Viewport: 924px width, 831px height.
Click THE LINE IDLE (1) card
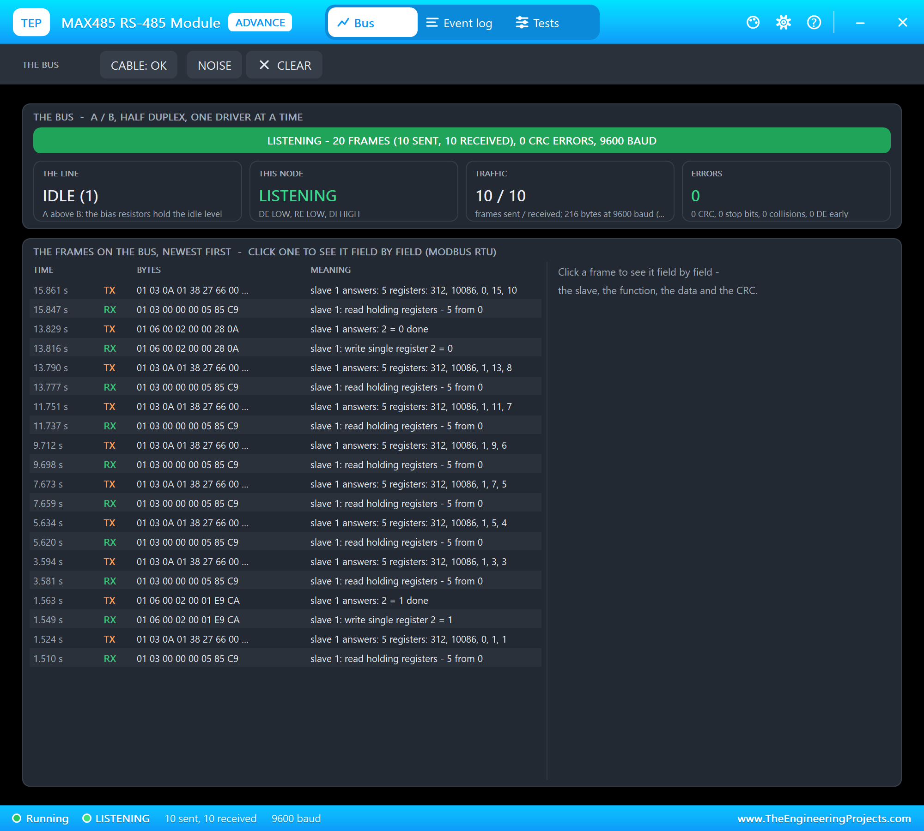(x=138, y=191)
